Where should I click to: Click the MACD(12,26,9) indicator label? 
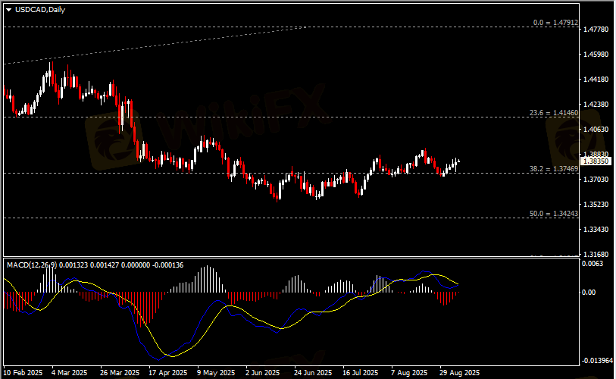point(32,265)
